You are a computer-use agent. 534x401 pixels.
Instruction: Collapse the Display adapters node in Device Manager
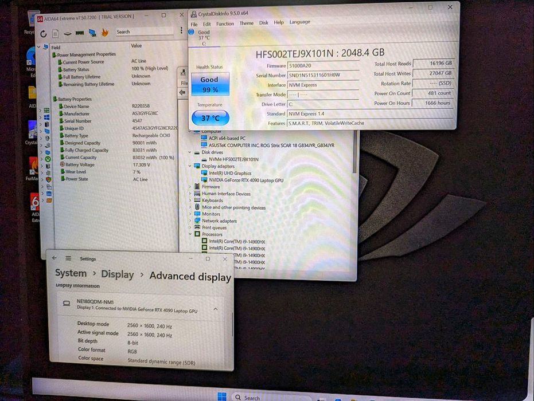[x=190, y=166]
